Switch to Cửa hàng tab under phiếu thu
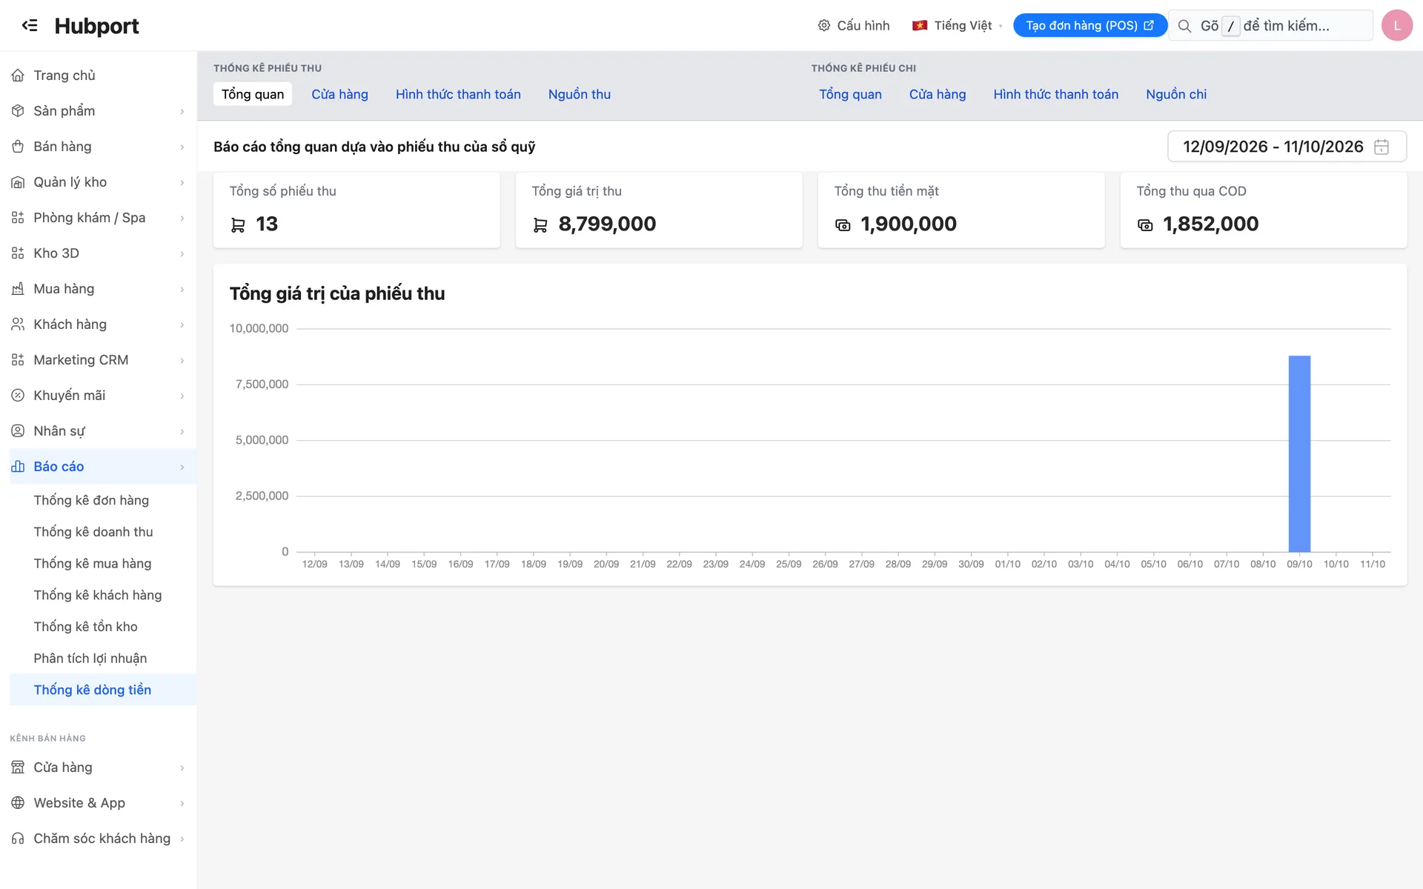This screenshot has height=889, width=1423. pos(339,94)
